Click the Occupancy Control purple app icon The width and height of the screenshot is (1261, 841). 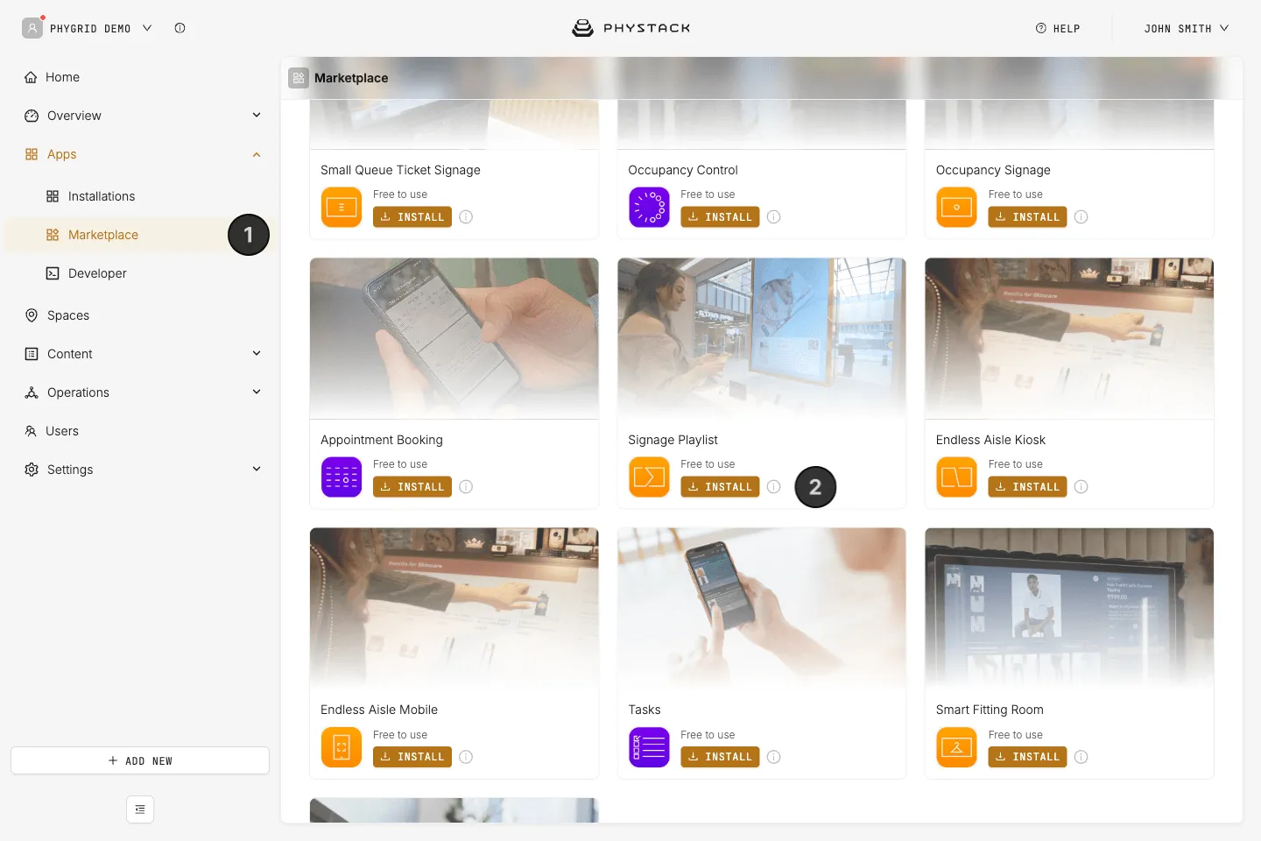tap(649, 208)
